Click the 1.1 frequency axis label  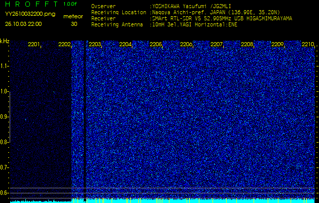(x=4, y=66)
